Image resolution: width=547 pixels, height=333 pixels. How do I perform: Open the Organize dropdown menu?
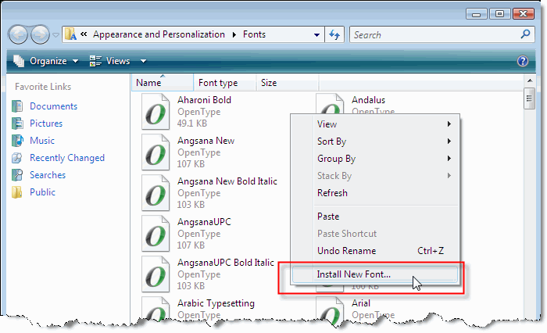46,61
